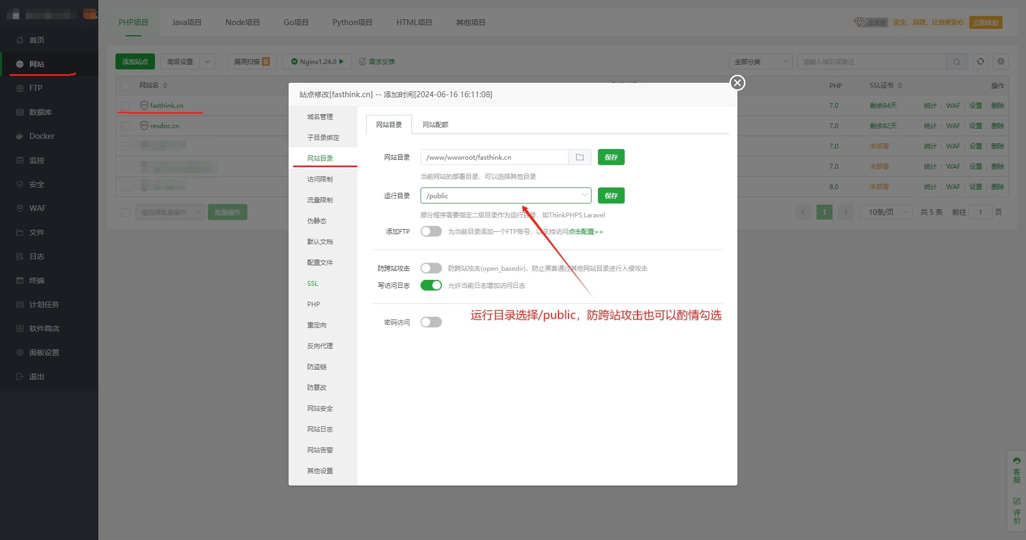Viewport: 1026px width, 540px height.
Task: Save the 运行目录 setting
Action: (x=611, y=195)
